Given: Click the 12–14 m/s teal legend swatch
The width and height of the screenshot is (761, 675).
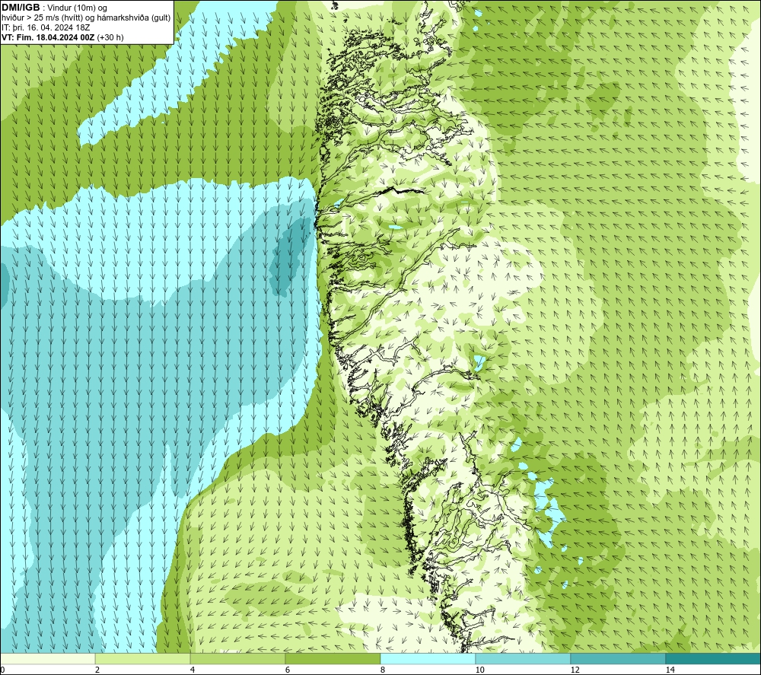Looking at the screenshot, I should pos(618,659).
